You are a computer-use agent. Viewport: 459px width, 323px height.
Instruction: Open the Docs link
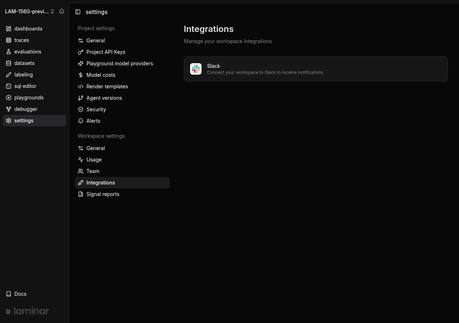tap(34, 294)
